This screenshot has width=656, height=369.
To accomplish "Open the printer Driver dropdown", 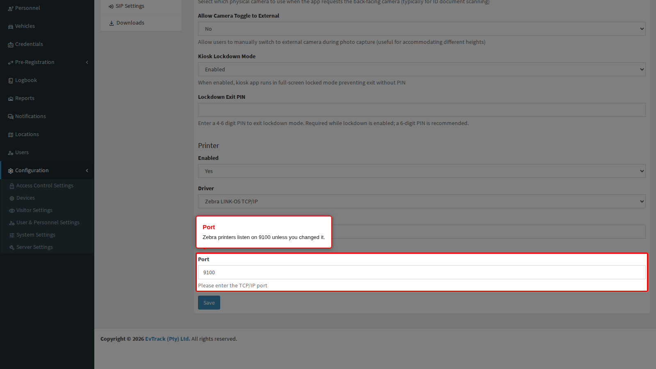I will pos(421,201).
